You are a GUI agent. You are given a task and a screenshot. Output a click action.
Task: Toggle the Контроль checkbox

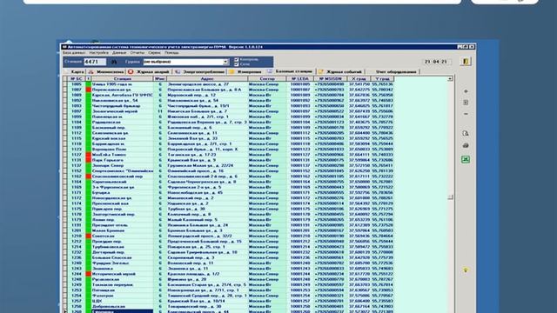pos(237,60)
